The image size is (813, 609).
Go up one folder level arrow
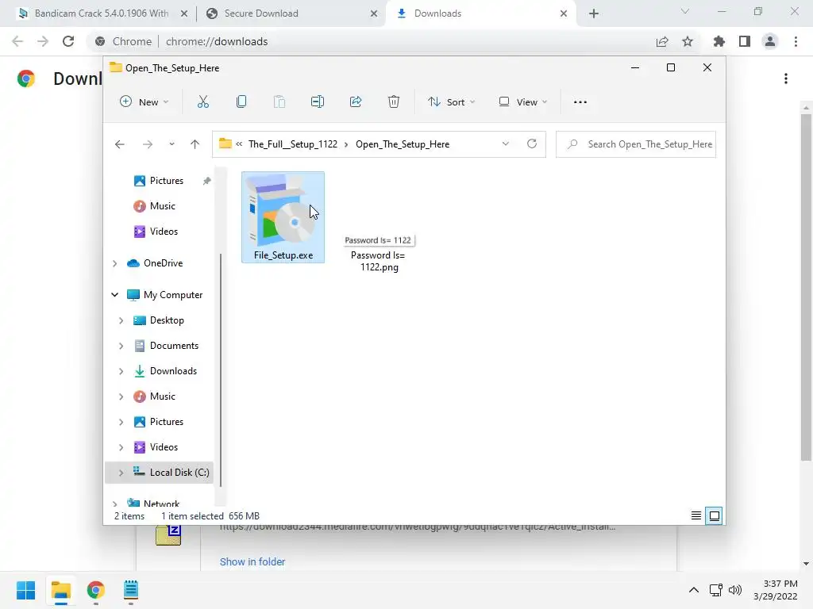pos(195,144)
